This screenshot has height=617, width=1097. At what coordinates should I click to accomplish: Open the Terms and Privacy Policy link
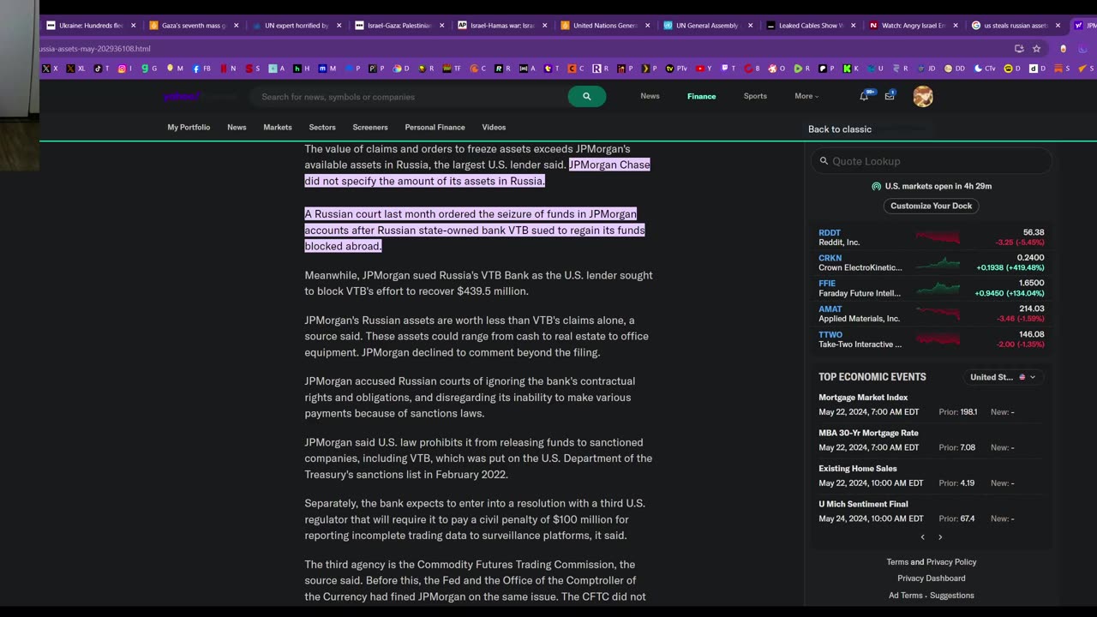click(x=932, y=562)
